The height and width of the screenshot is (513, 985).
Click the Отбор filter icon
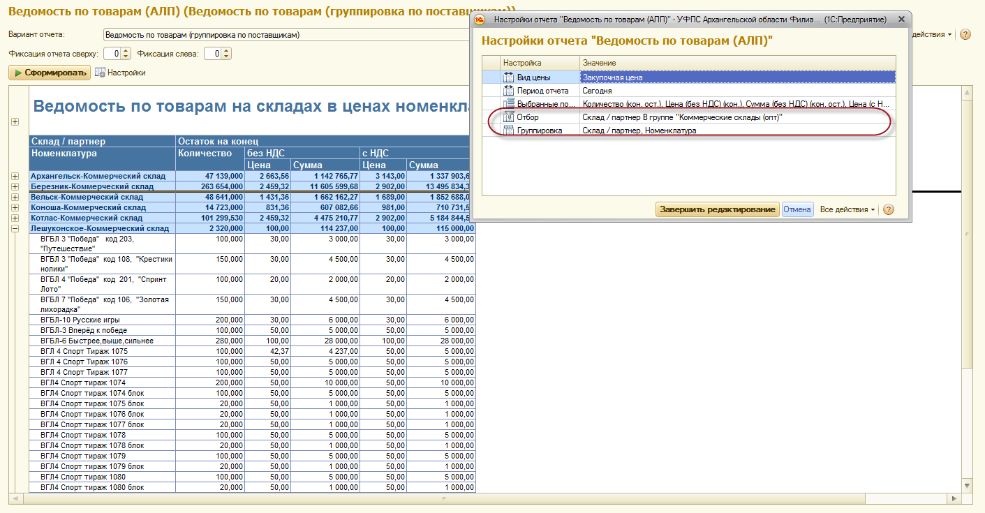click(x=508, y=117)
